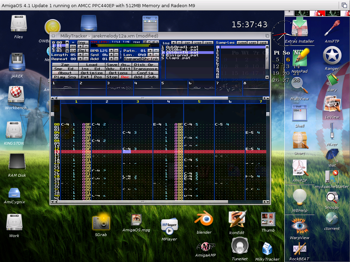Toggle the L button beside peak meter

(157, 42)
